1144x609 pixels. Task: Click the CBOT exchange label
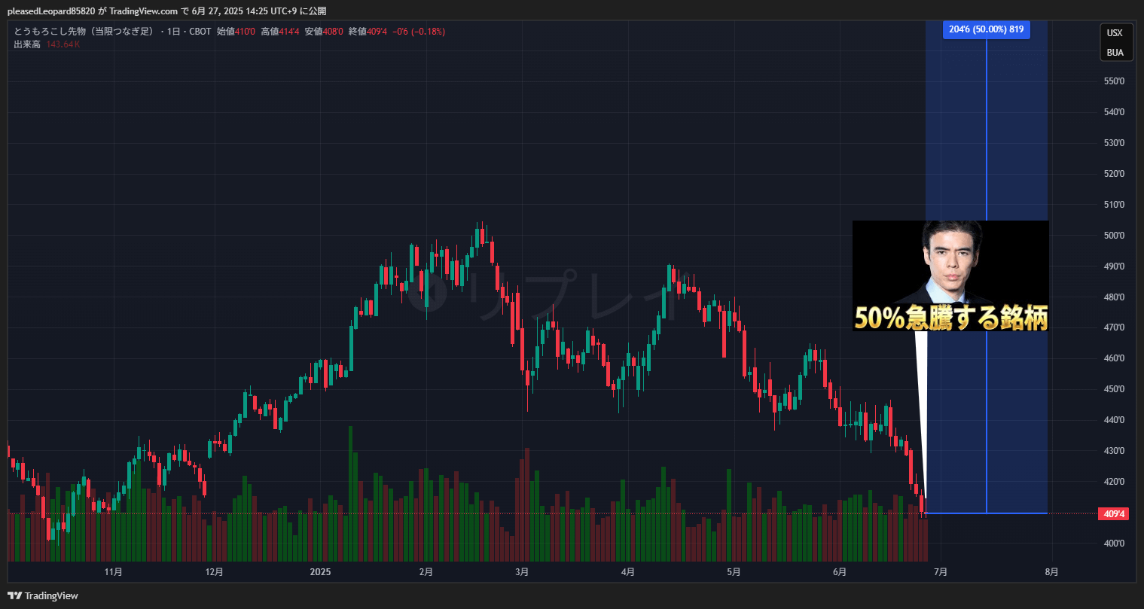click(x=200, y=32)
